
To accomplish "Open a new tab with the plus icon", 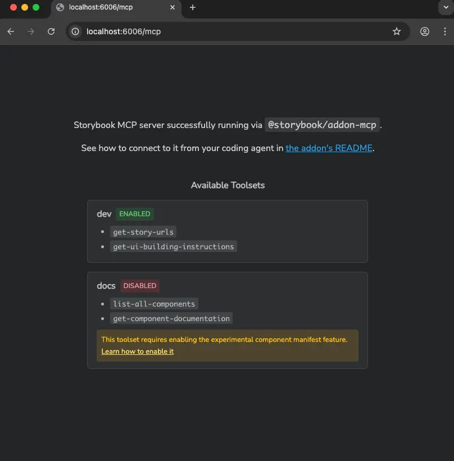I will point(192,7).
